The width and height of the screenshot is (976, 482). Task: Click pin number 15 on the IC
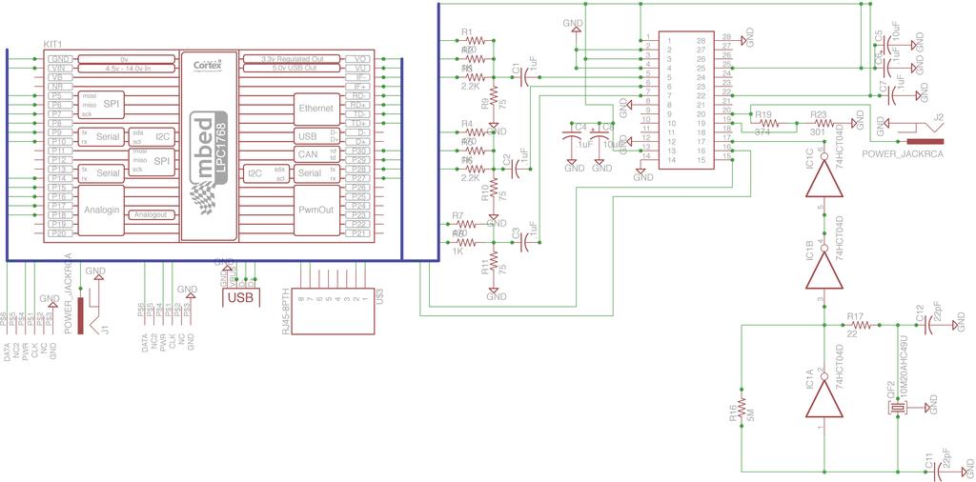(701, 160)
